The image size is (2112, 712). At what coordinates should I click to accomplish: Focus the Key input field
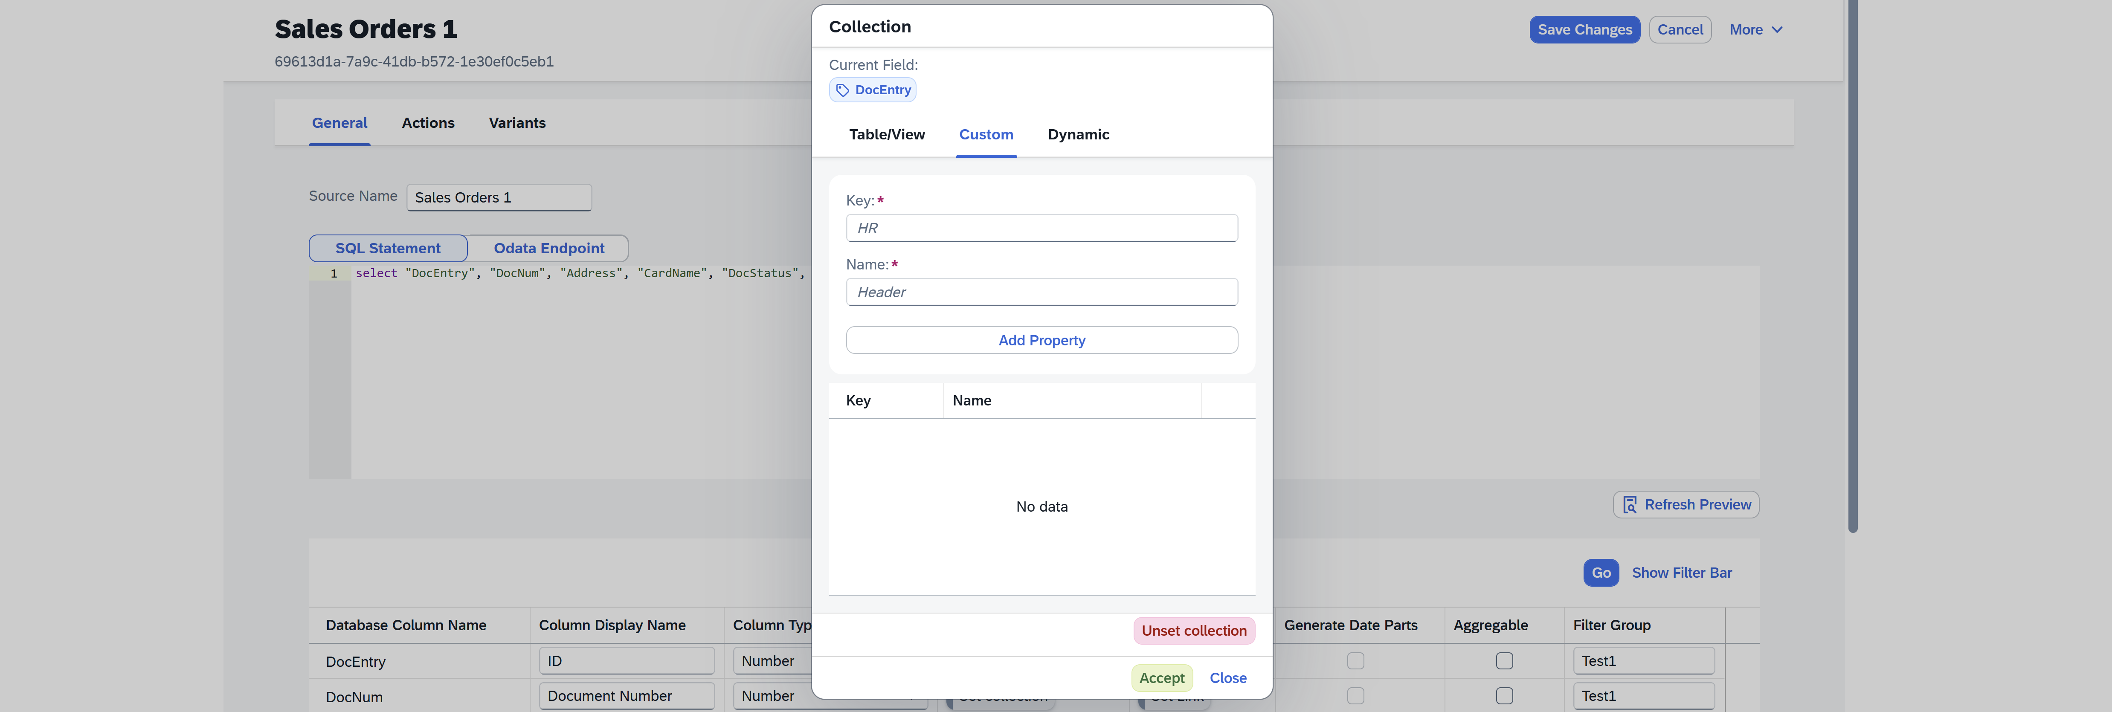(1041, 229)
